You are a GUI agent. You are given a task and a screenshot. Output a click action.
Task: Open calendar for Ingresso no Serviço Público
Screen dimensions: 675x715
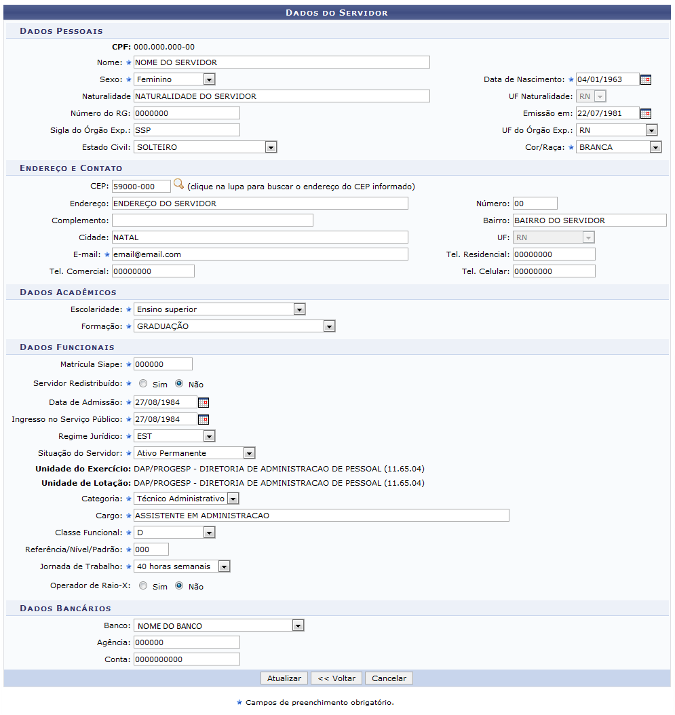[x=204, y=419]
